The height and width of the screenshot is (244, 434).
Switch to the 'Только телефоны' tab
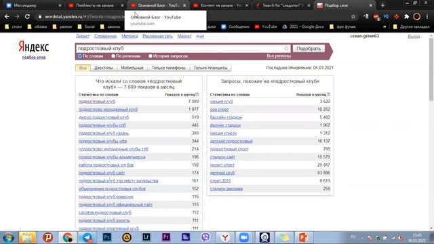(168, 68)
